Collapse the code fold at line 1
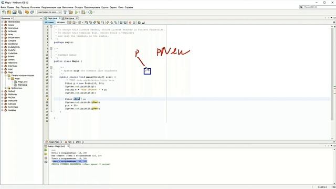The image size is (336, 189). [51, 27]
